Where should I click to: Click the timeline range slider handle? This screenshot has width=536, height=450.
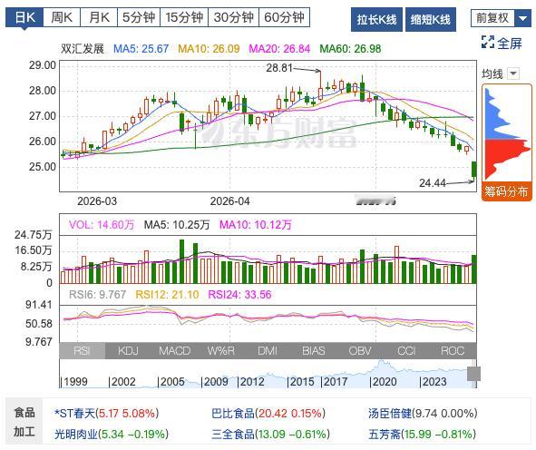[473, 374]
